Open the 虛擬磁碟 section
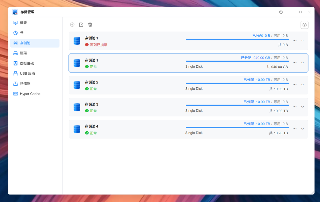This screenshot has height=202, width=320. point(35,63)
